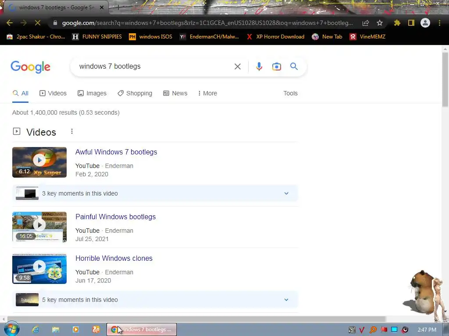449x336 pixels.
Task: Open the Extensions puzzle icon
Action: click(x=397, y=23)
